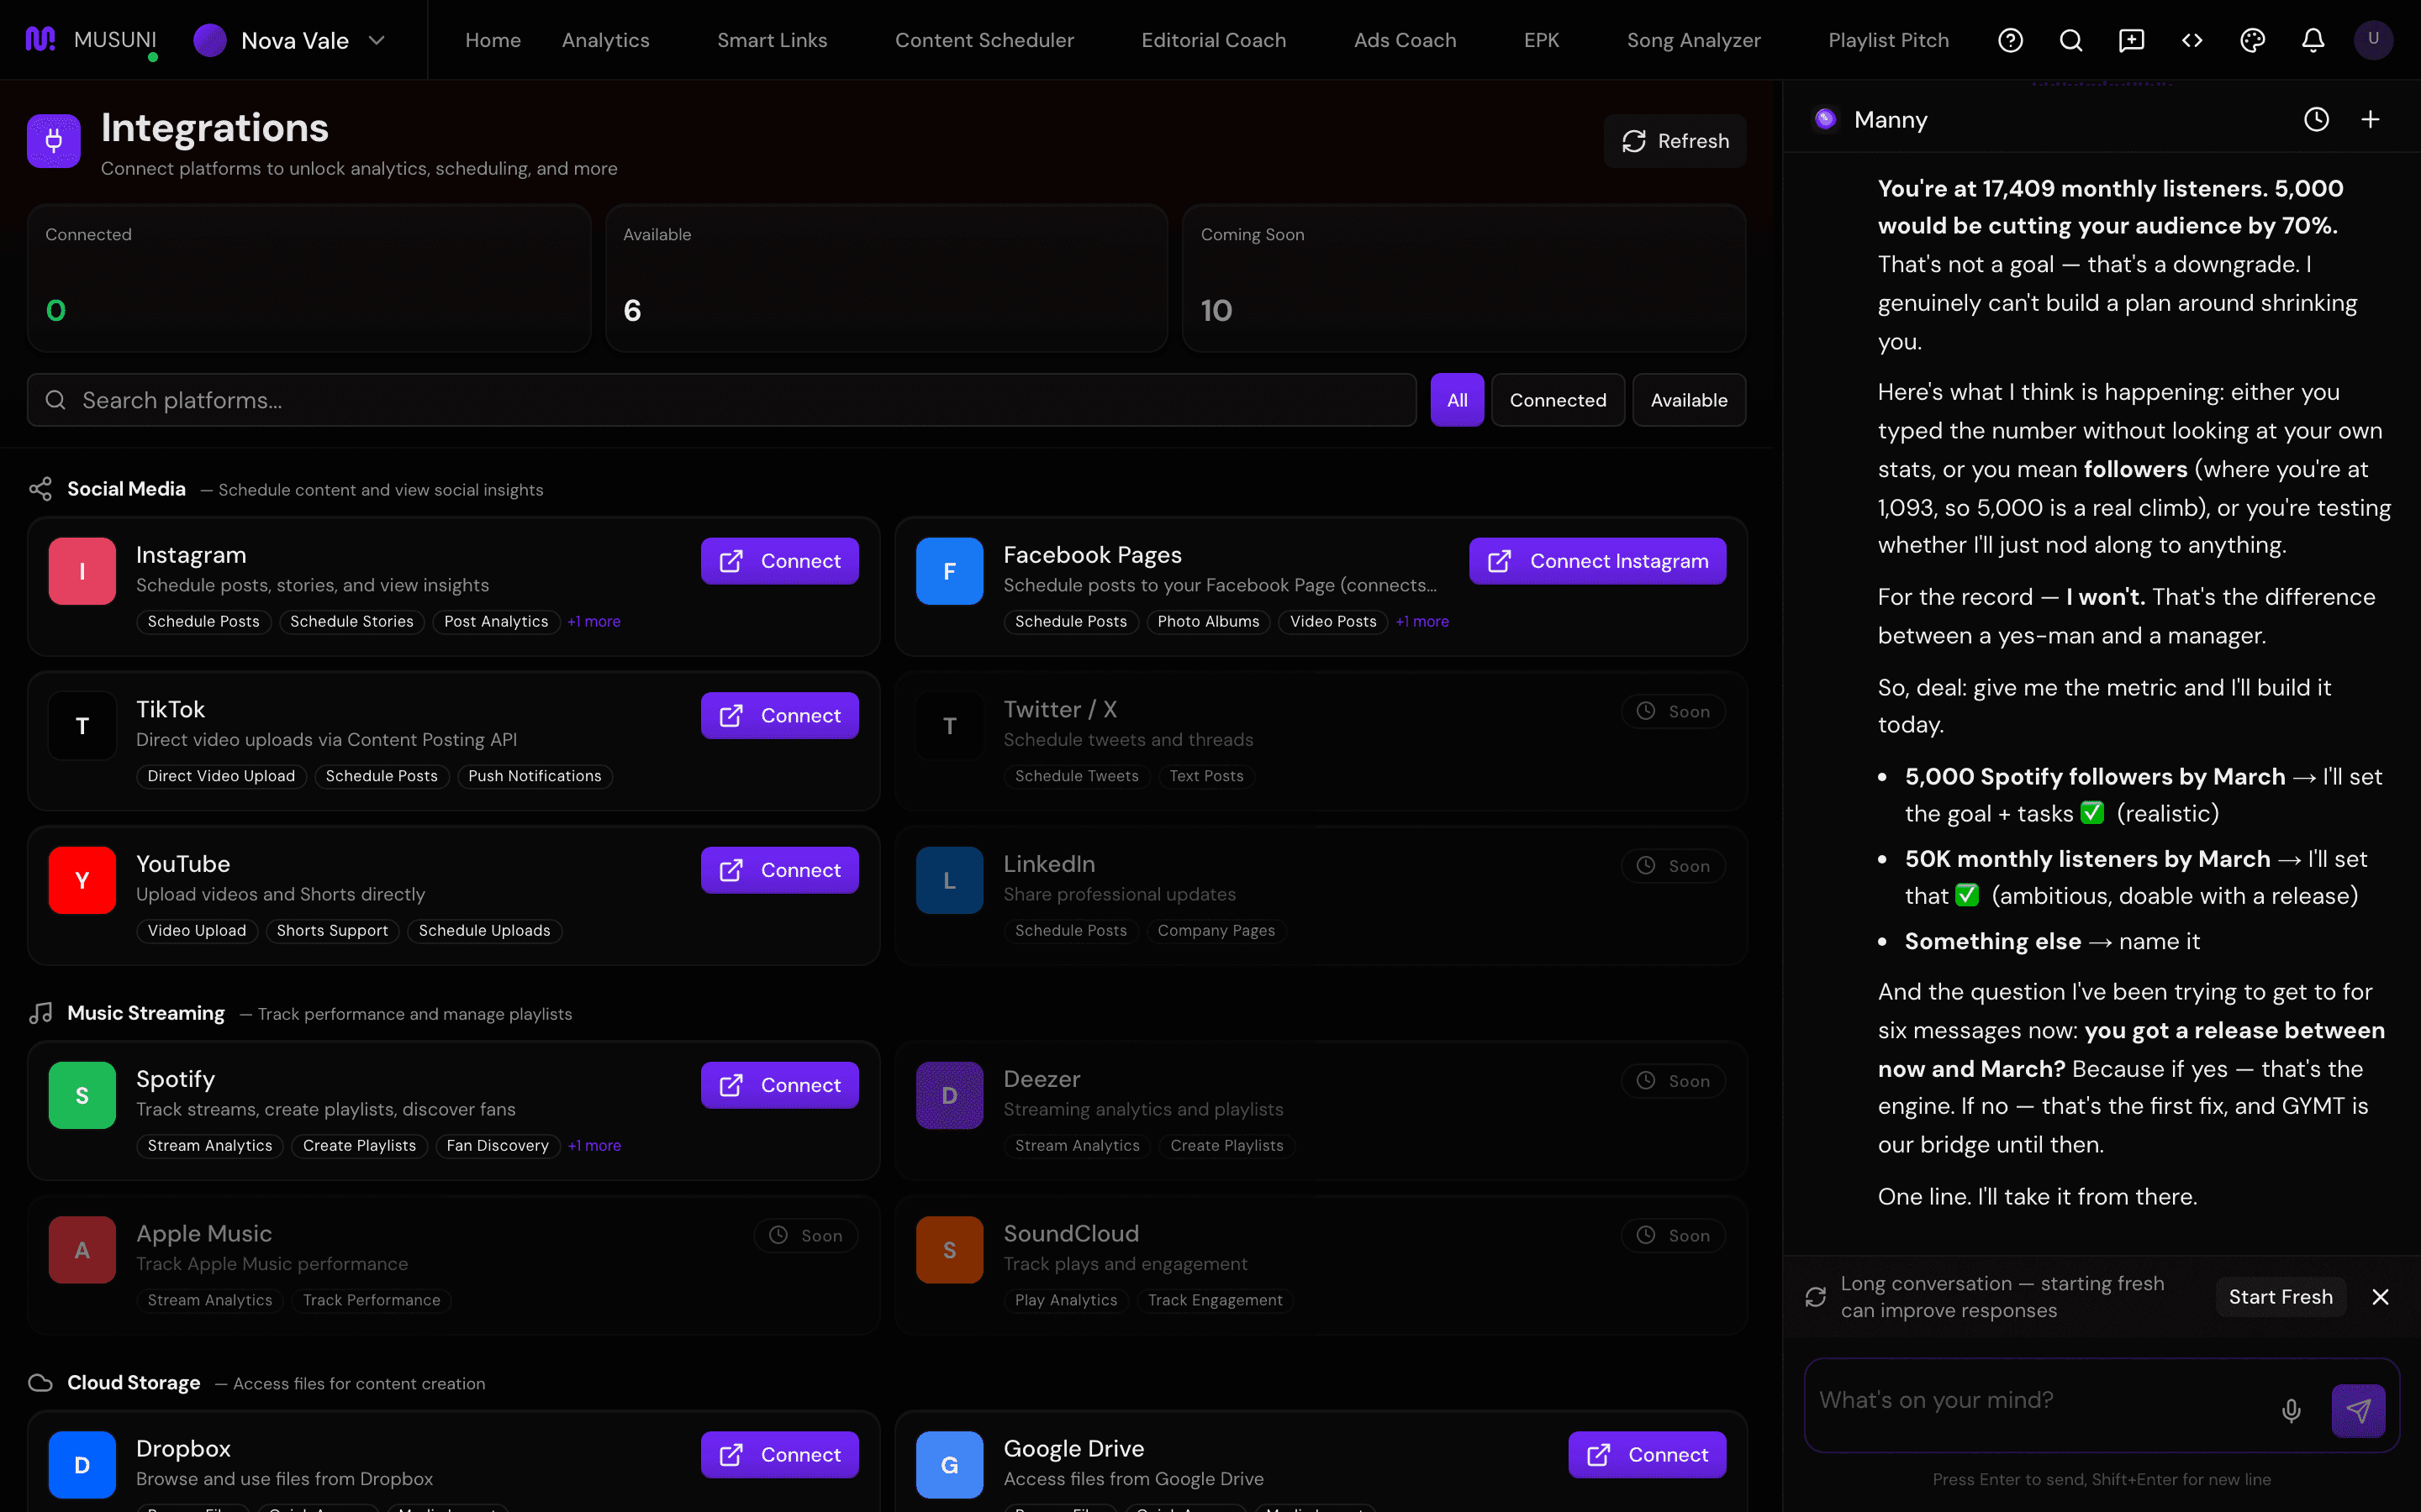Open the help question-mark icon

coord(2011,40)
